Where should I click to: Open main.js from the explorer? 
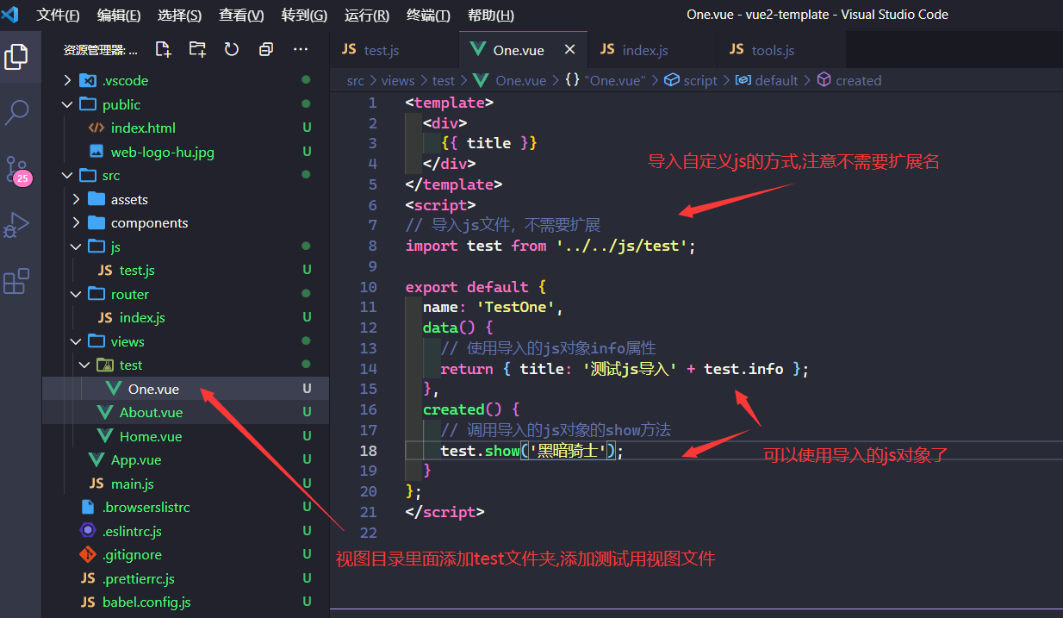point(133,484)
